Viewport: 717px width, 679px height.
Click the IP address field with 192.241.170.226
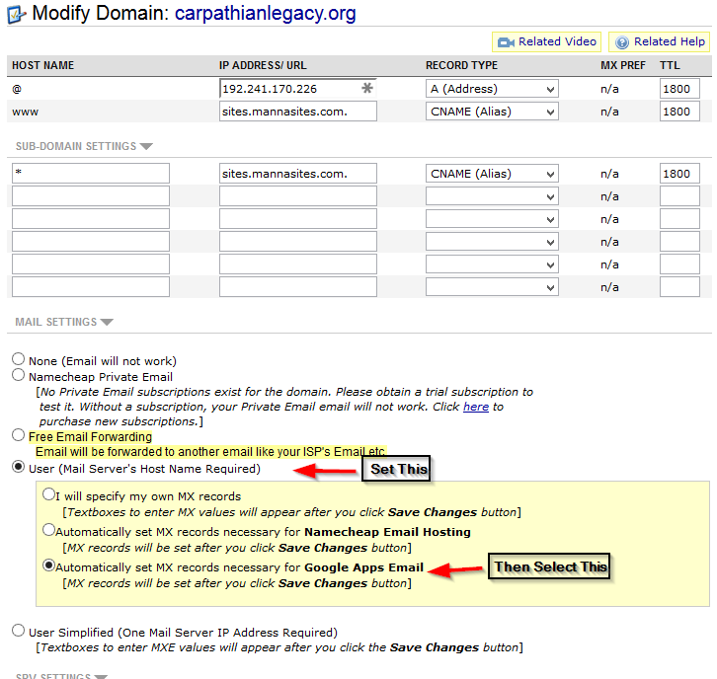[298, 89]
